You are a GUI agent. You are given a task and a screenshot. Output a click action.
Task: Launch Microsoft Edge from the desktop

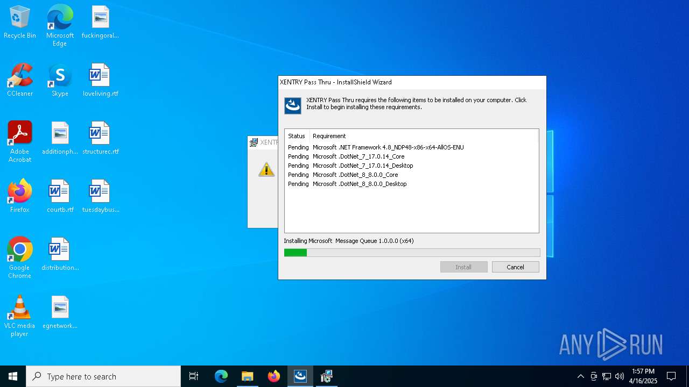tap(60, 25)
